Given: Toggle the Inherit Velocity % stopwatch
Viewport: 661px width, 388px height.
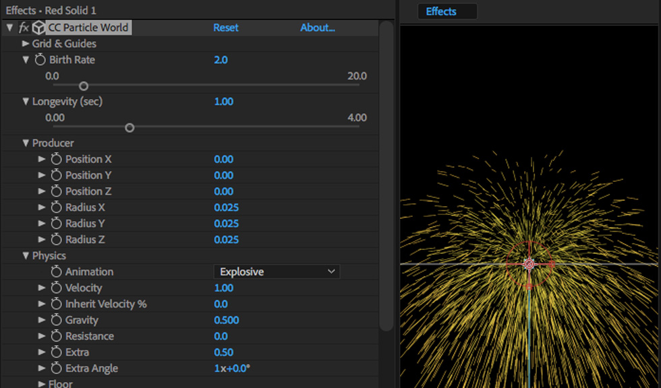Looking at the screenshot, I should (56, 304).
